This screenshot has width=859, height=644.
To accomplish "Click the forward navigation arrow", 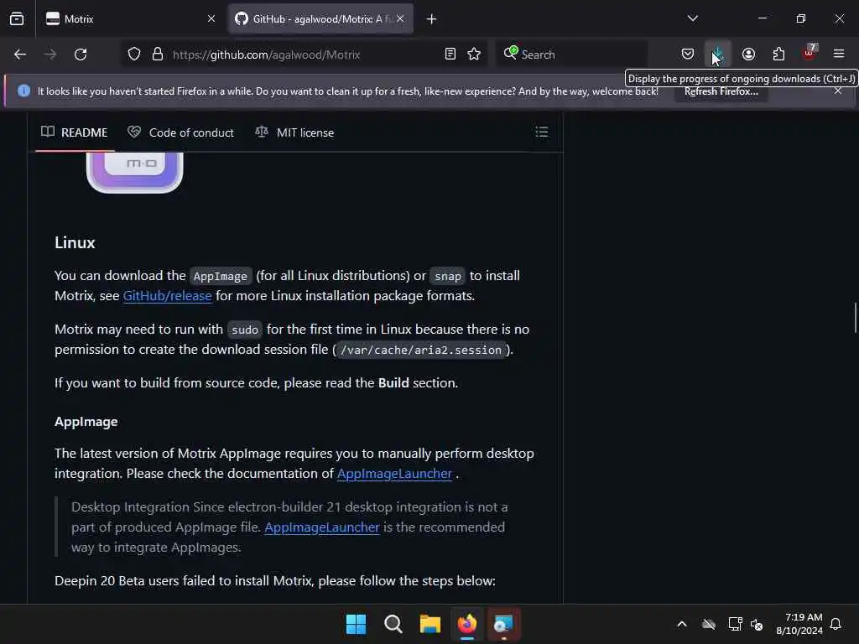I will (50, 55).
